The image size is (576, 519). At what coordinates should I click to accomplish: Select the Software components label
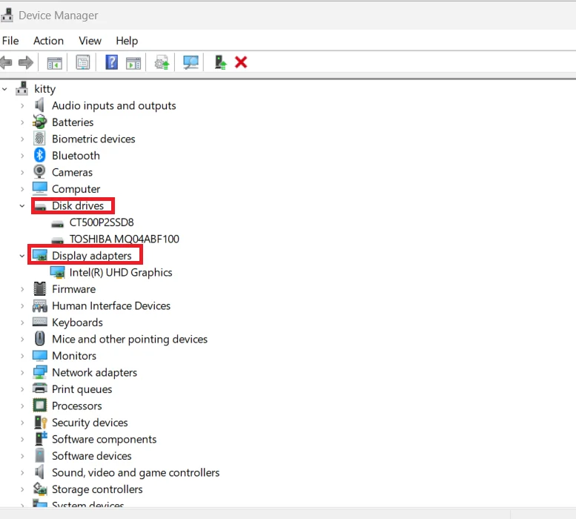pyautogui.click(x=104, y=439)
